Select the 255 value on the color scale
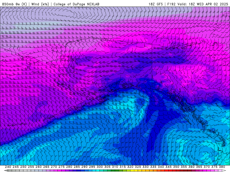 [x=31, y=167]
